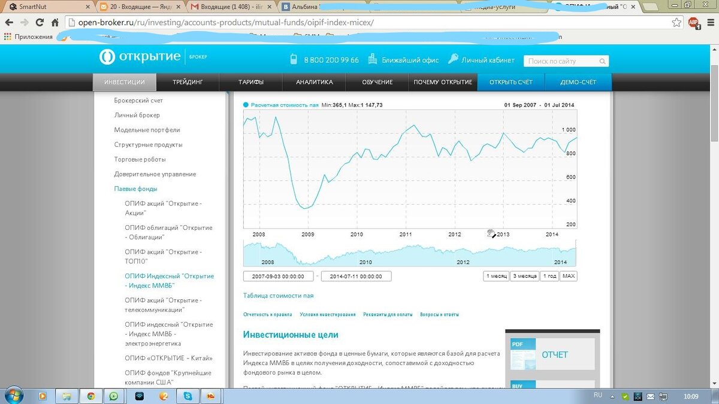The image size is (719, 404).
Task: Open the Отчетность и правила link
Action: (267, 314)
